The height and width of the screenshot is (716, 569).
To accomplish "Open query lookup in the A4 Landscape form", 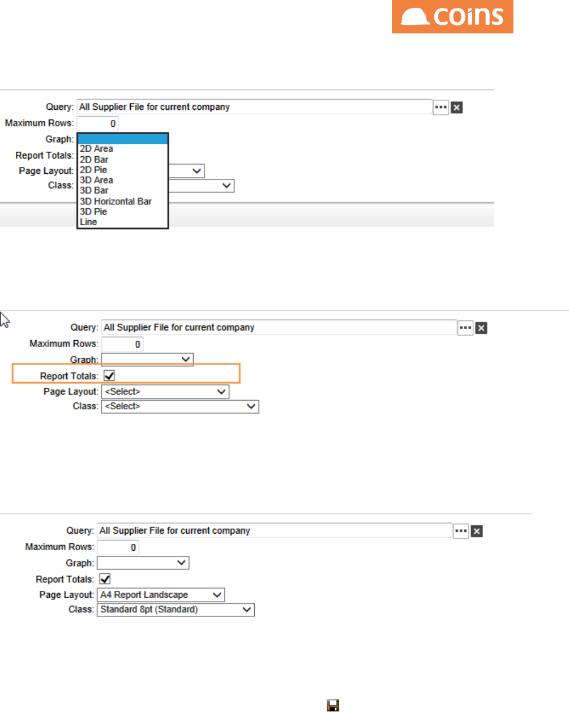I will click(x=461, y=531).
